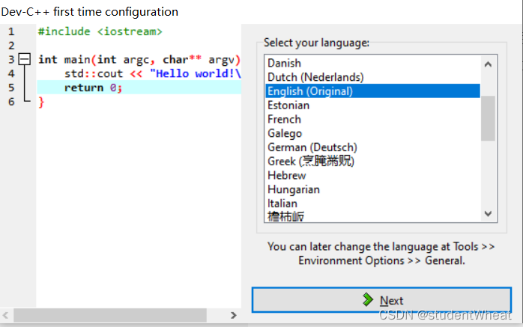The image size is (523, 327).
Task: Click the int main code line
Action: pos(139,60)
